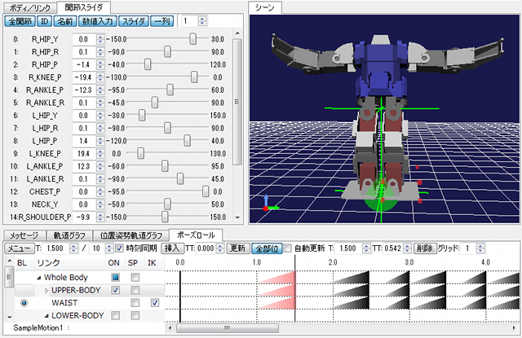Screen dimensions: 522x338
Task: Click the R_HIP_Y angle value field
Action: coord(85,38)
